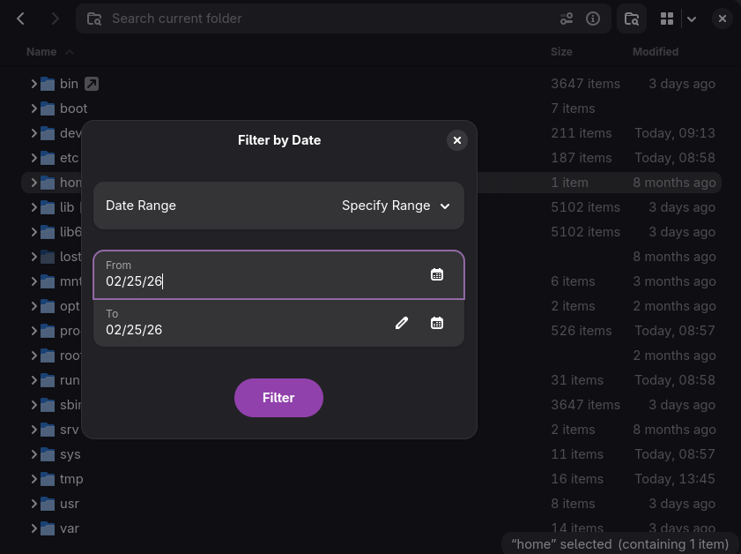Click "211 items" size for dev
This screenshot has width=741, height=554.
[x=582, y=133]
